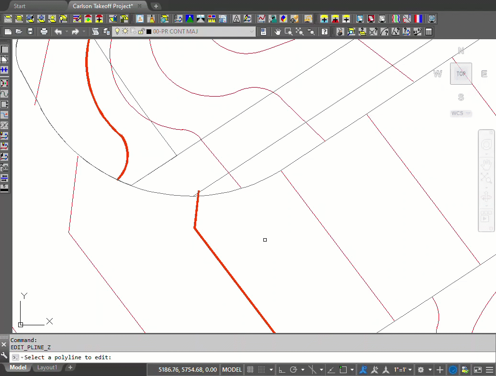Click the E compass direction on ViewCube

484,74
